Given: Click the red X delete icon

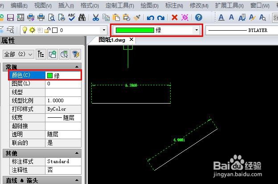Looking at the screenshot, I should click(175, 17).
